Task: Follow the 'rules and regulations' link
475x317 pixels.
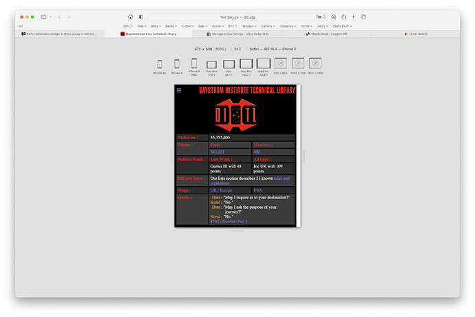Action: point(250,181)
